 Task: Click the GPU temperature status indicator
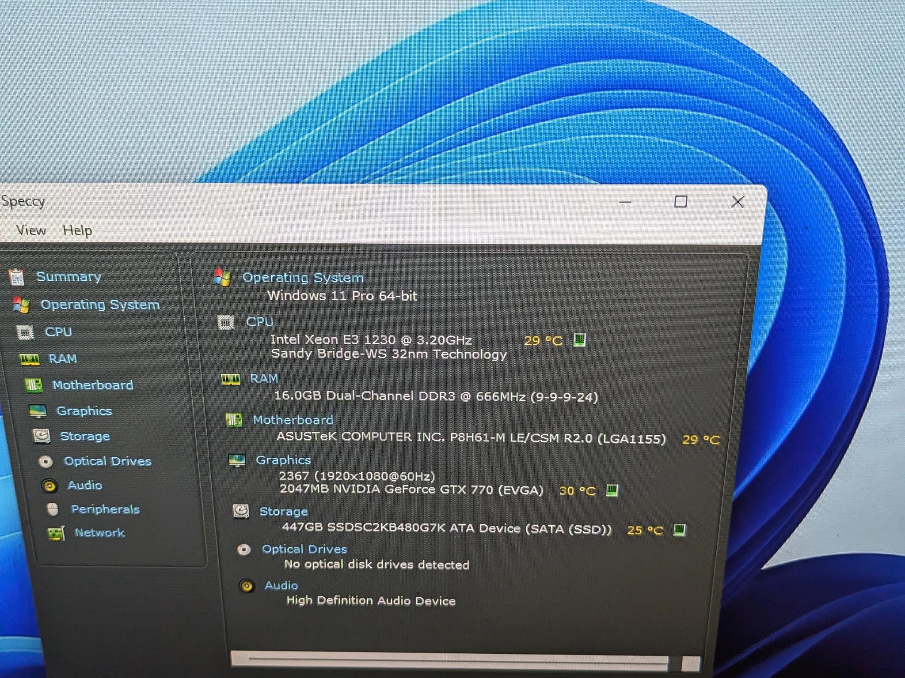[612, 490]
